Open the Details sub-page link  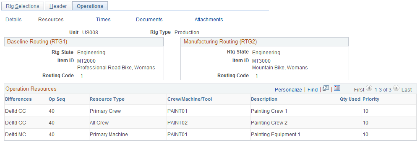click(13, 20)
